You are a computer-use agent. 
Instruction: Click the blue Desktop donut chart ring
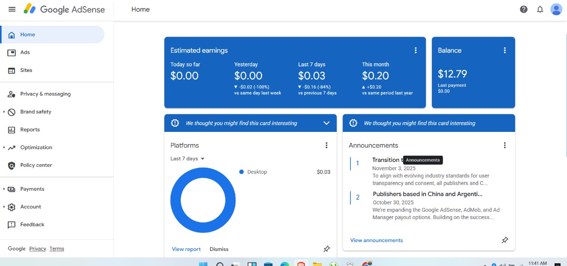click(176, 200)
